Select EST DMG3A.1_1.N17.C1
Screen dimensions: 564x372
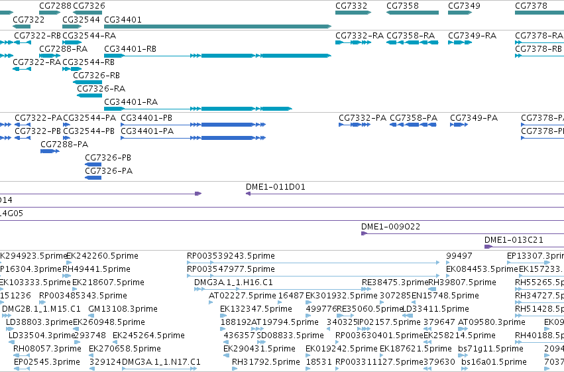159,369
